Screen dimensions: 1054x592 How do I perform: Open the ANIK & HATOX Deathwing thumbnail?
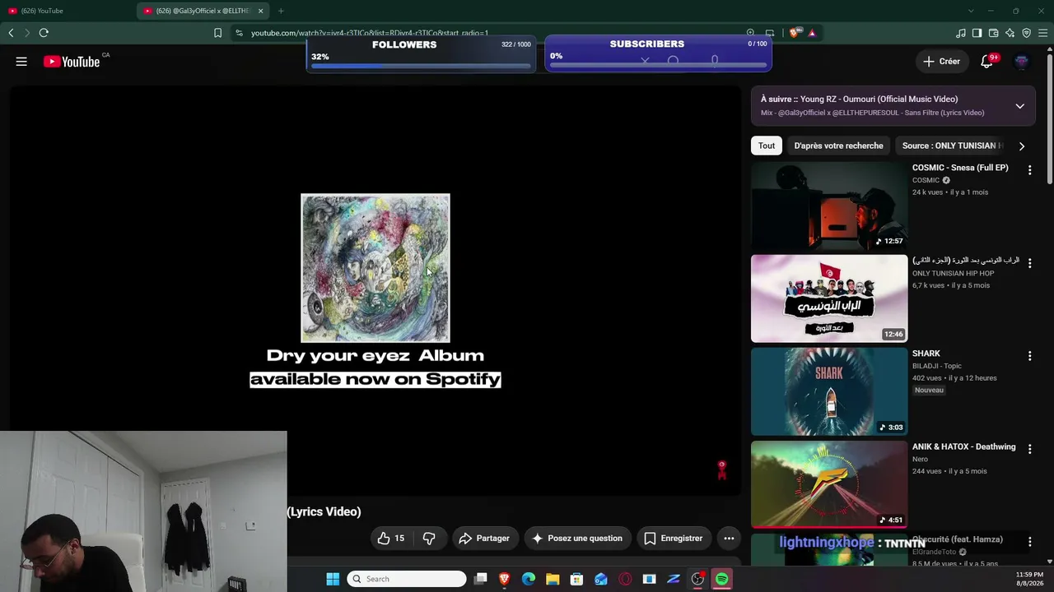tap(829, 484)
